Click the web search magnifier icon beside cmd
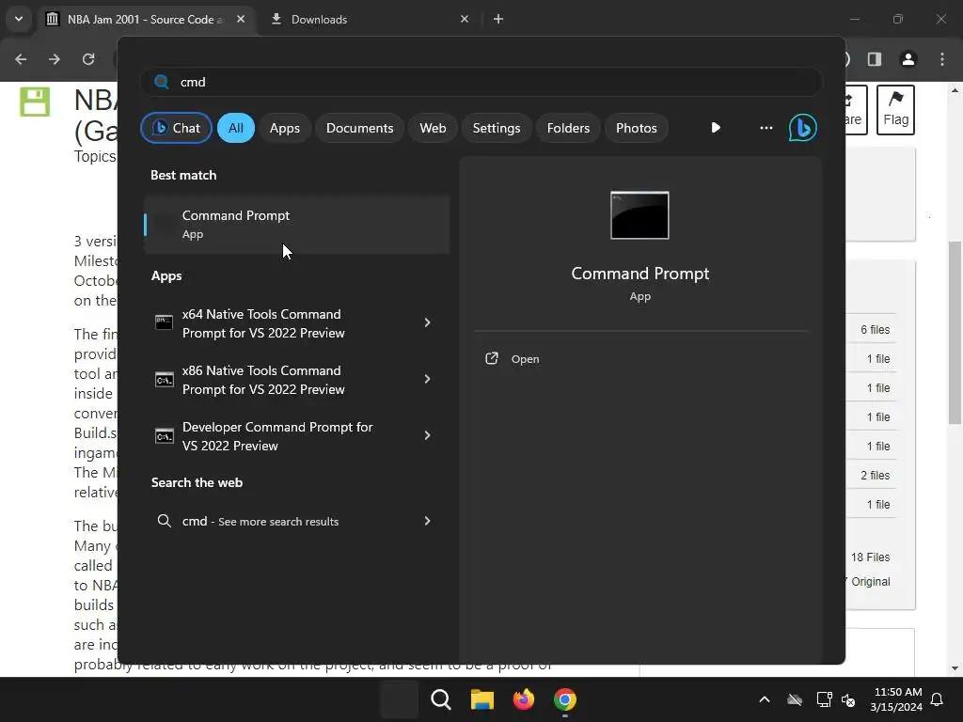963x722 pixels. 164,521
